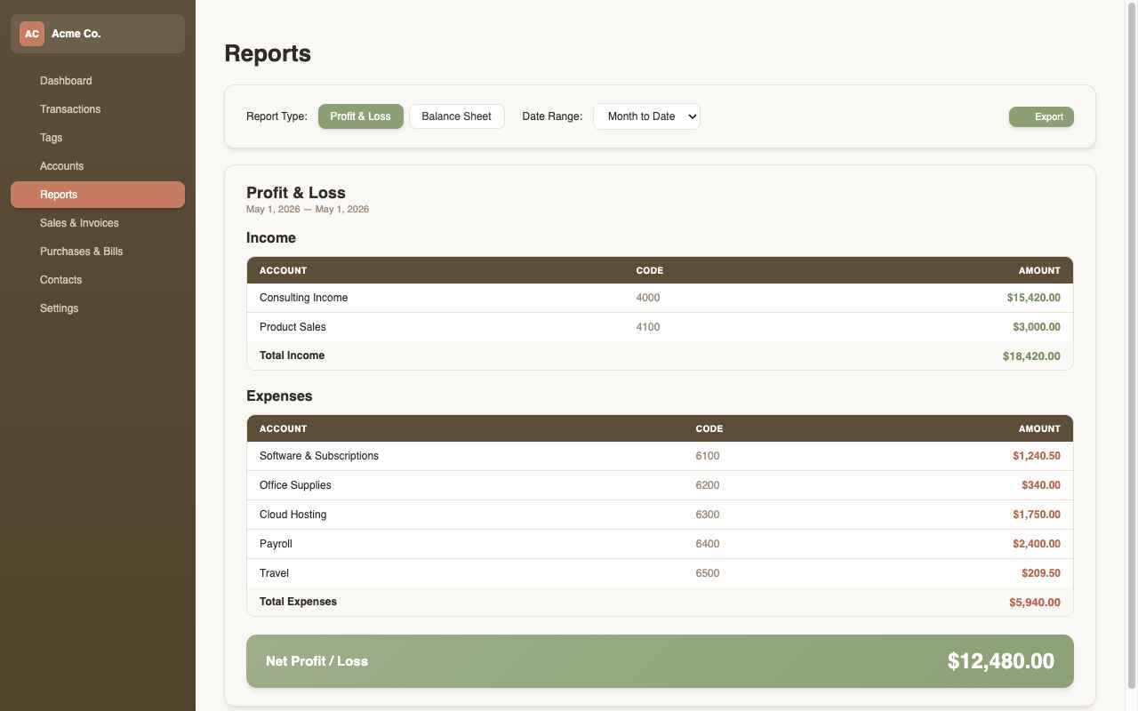Screen dimensions: 1138x711
Task: Open Transactions in the sidebar
Action: point(98,109)
